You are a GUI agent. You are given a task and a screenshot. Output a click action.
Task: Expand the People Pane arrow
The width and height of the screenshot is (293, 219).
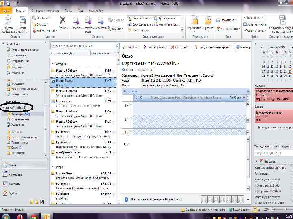click(x=248, y=199)
